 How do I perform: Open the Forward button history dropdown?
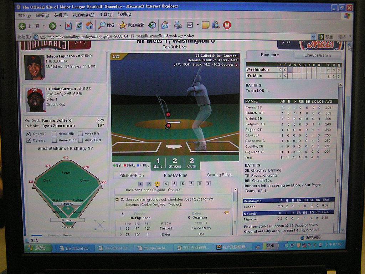(x=60, y=26)
